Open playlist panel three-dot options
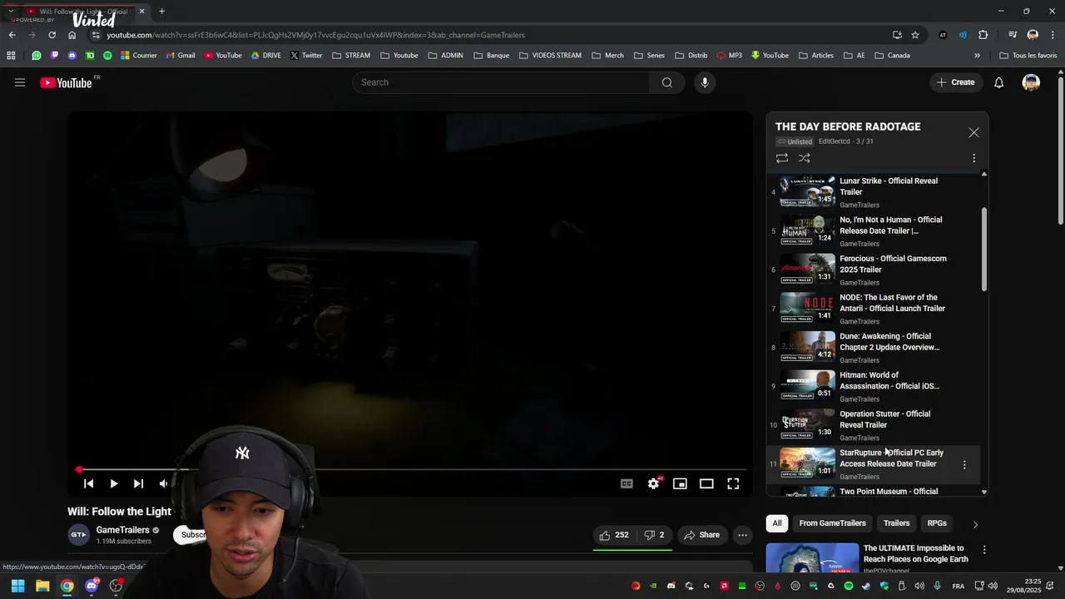The width and height of the screenshot is (1065, 599). click(x=974, y=158)
